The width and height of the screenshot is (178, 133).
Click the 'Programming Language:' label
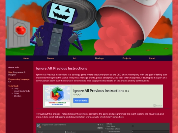(x=19, y=79)
